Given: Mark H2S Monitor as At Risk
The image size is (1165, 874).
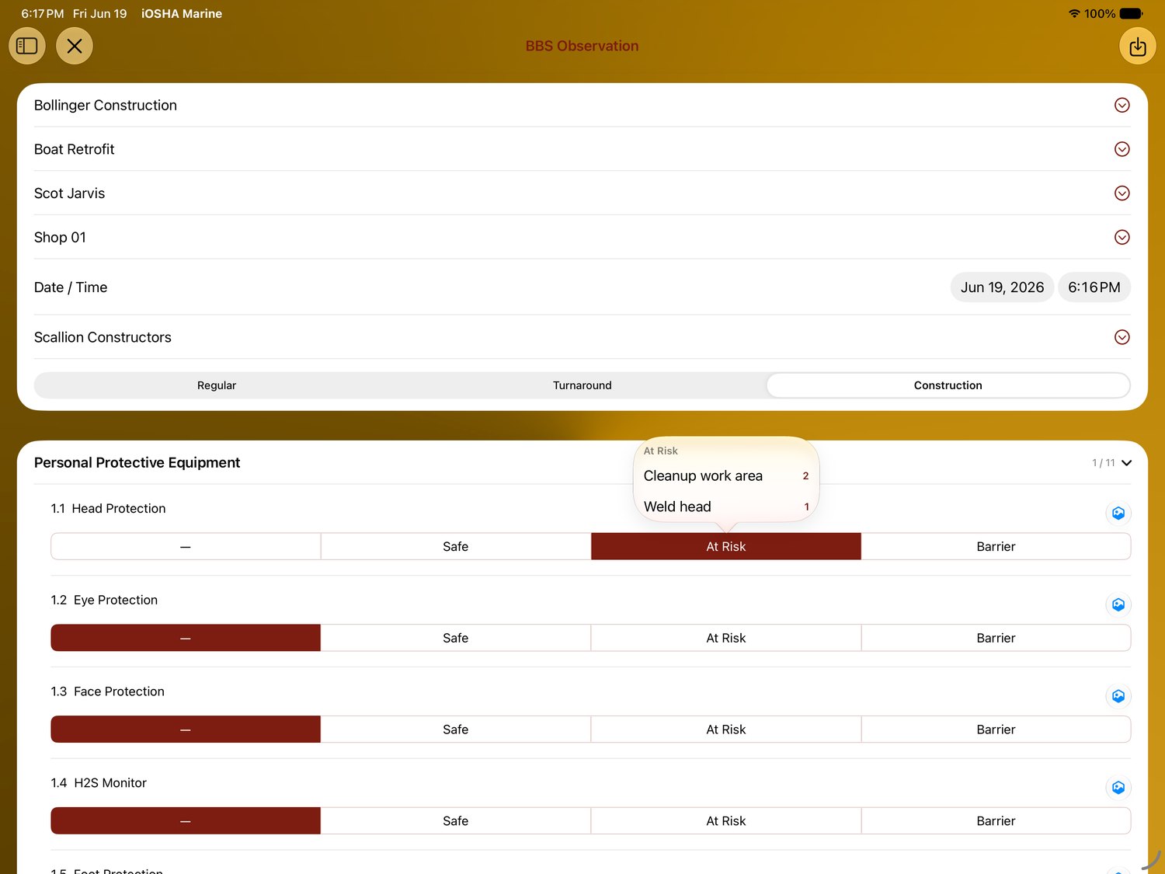Looking at the screenshot, I should point(726,821).
